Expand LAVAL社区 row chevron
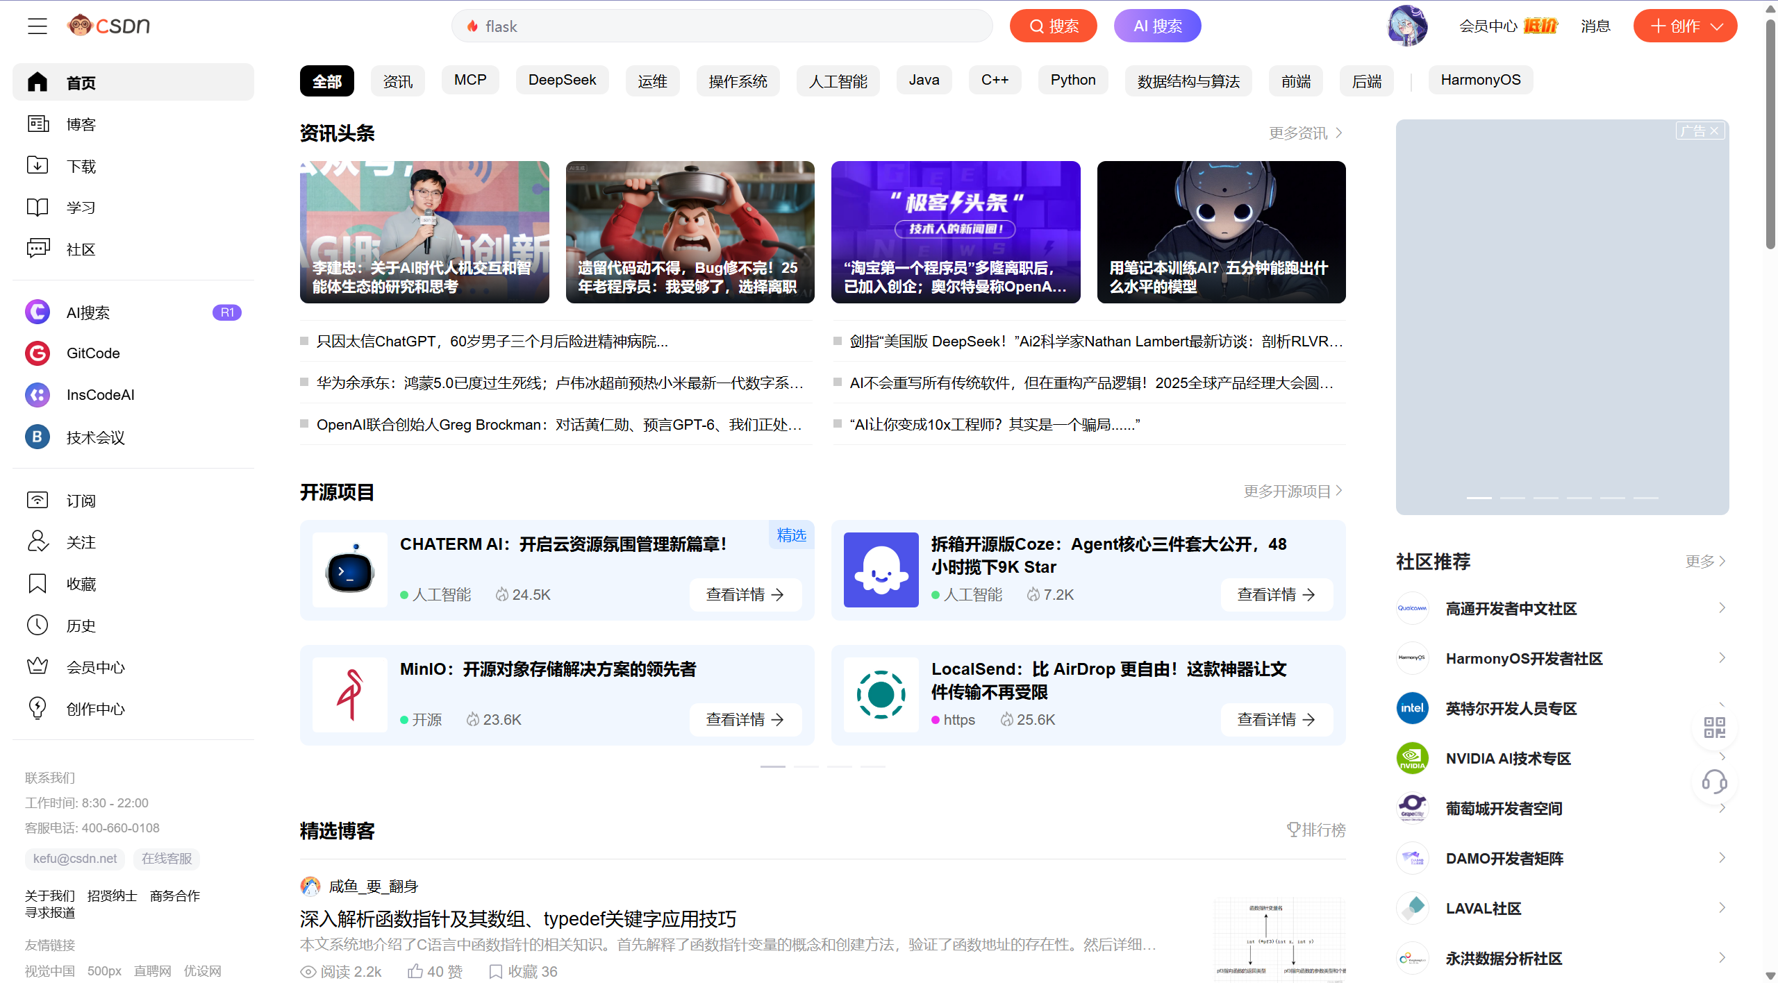 coord(1722,908)
